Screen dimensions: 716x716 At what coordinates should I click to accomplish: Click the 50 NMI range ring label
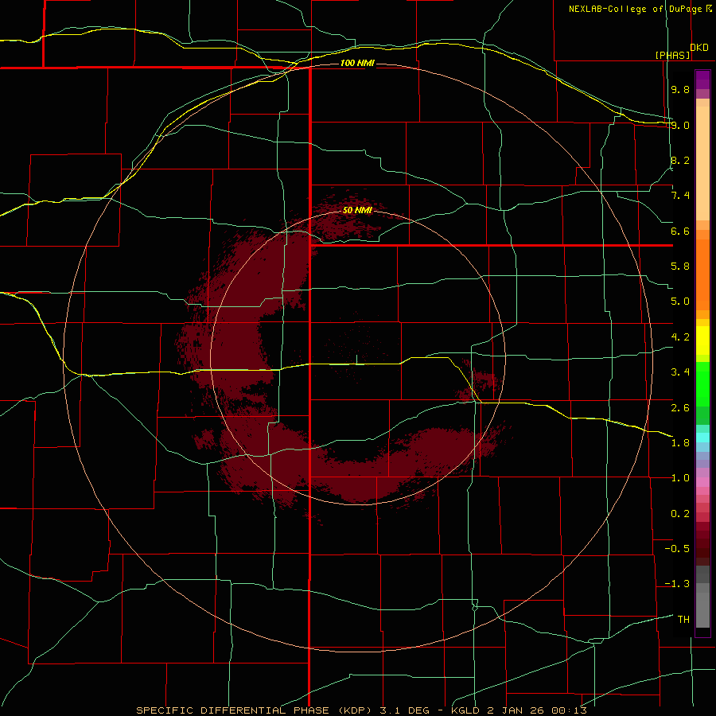[357, 210]
